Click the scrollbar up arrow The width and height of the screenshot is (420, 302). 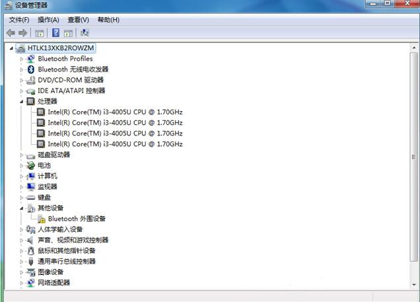click(x=414, y=48)
